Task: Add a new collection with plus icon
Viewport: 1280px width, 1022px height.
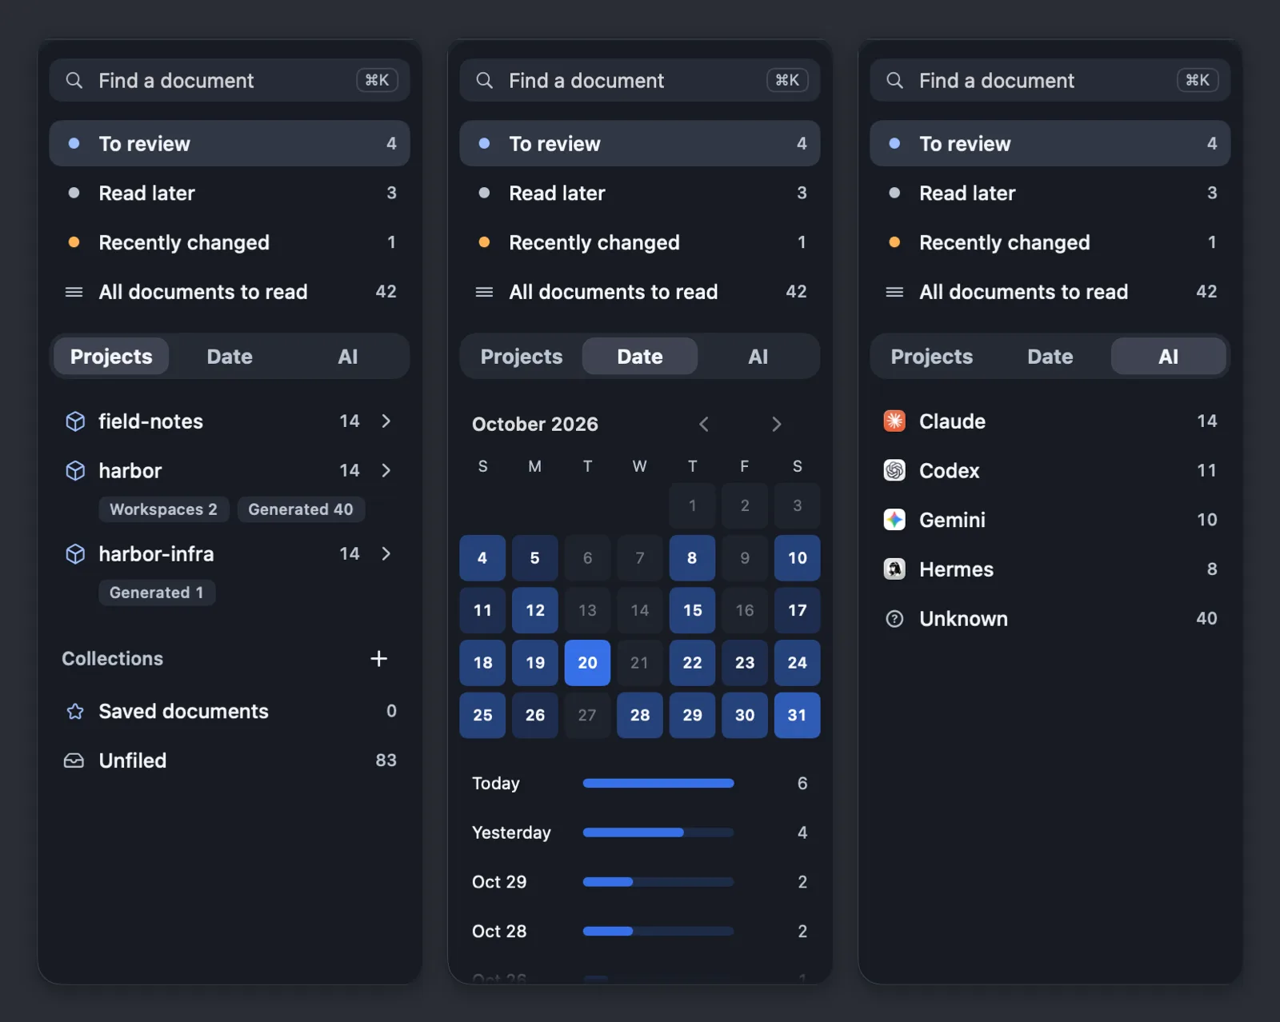Action: click(x=379, y=658)
